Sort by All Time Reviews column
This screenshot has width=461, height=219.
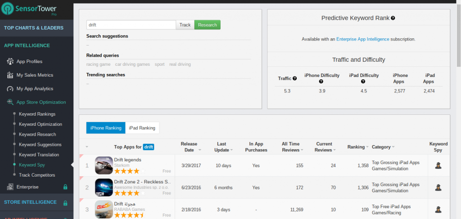click(x=290, y=147)
